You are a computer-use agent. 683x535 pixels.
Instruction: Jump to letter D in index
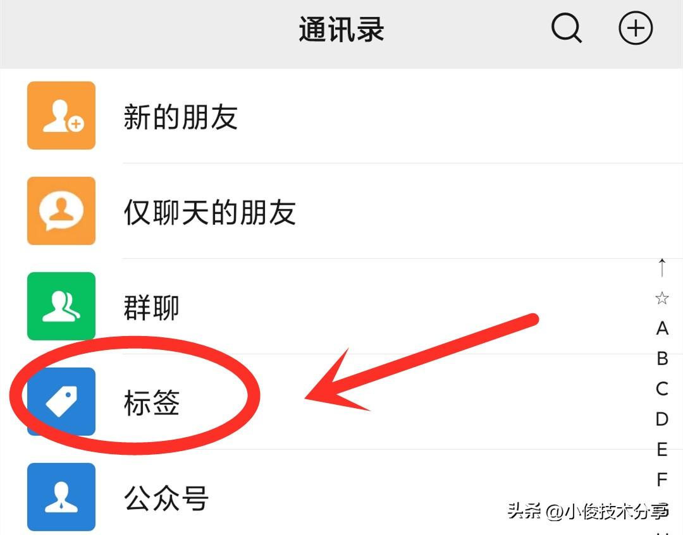(662, 419)
